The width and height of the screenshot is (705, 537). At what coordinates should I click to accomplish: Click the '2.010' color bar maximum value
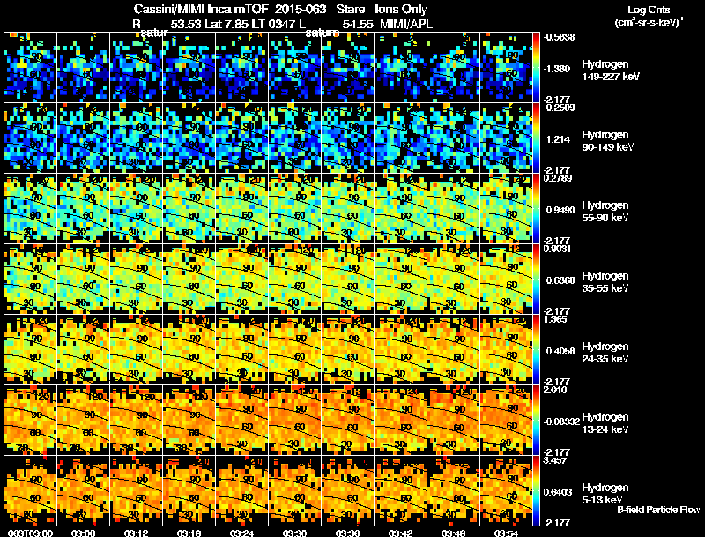click(555, 390)
